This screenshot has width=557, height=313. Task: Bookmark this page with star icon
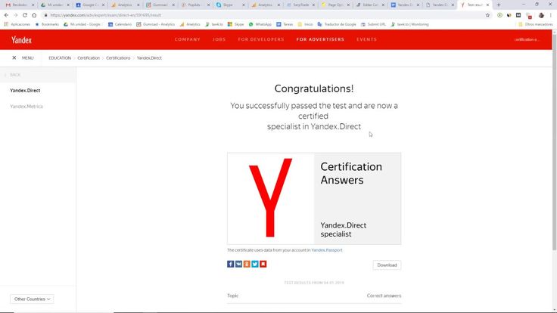[x=487, y=15]
